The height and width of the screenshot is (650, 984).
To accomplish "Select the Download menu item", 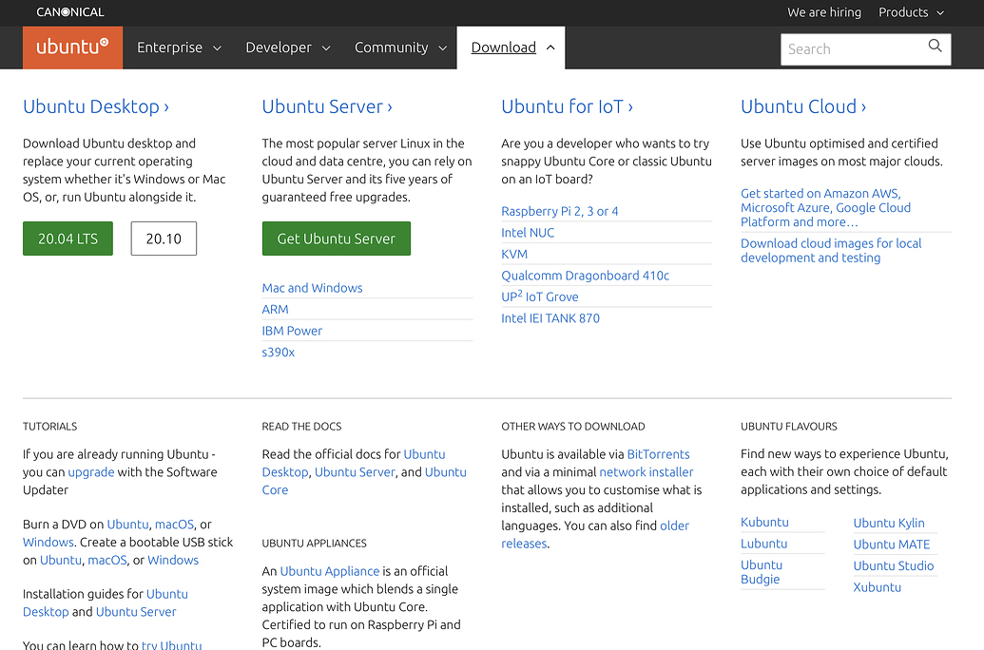I will (x=502, y=48).
